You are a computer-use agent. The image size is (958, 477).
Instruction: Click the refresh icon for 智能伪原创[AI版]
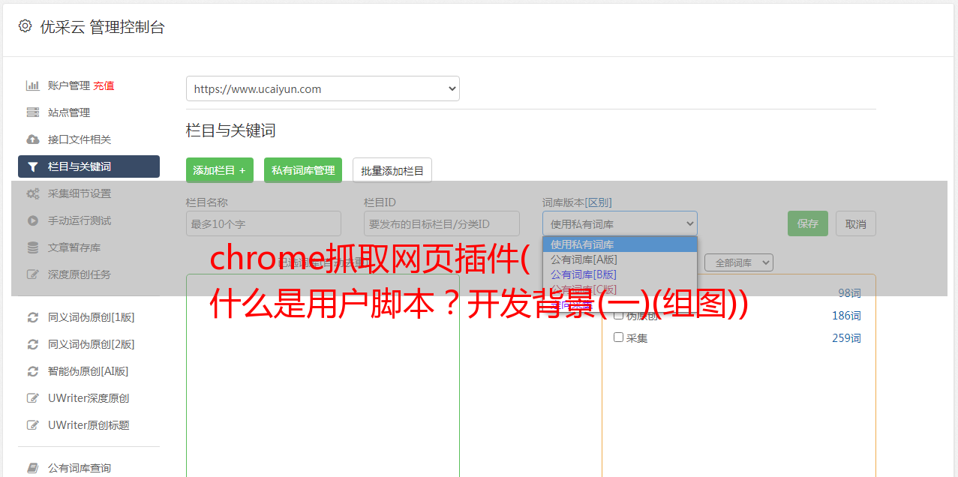(33, 371)
